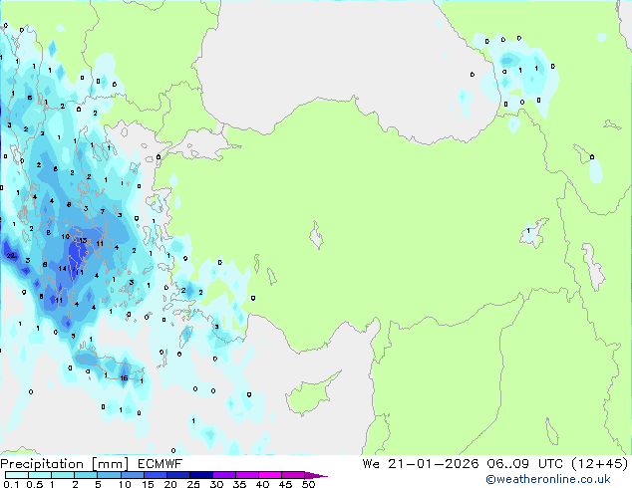Screen dimensions: 632x488
Task: Click the 20–25 mm legend color box
Action: [x=177, y=475]
